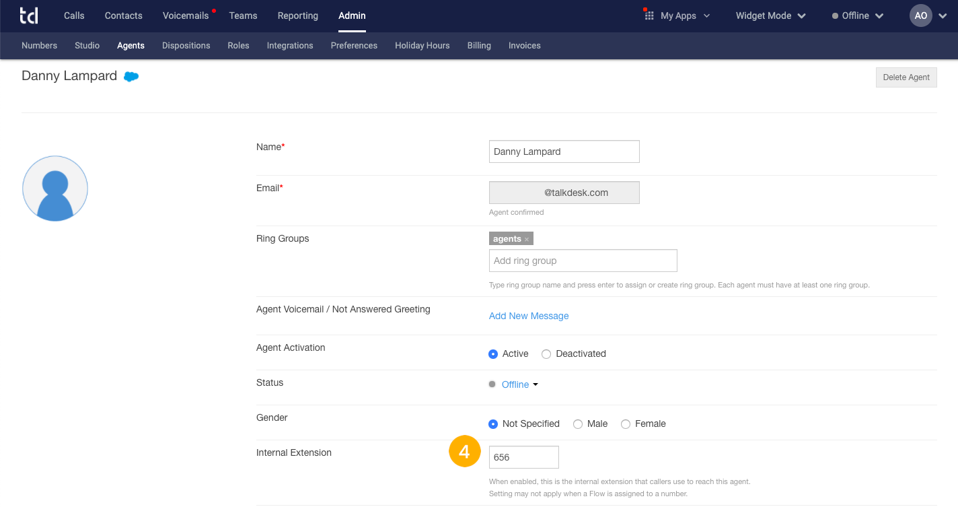
Task: Open the My Apps dropdown
Action: pos(677,15)
